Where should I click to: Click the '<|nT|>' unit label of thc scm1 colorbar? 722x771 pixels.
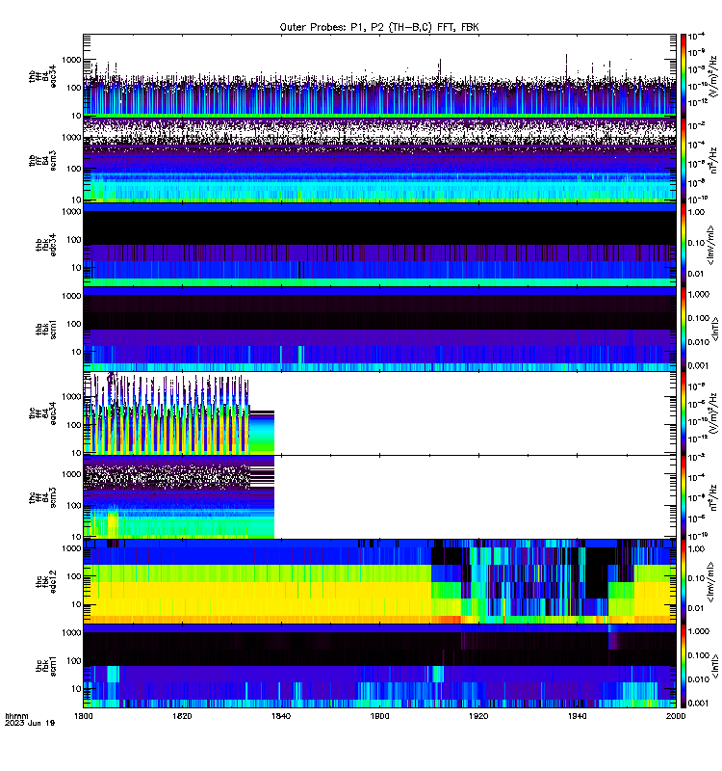click(715, 666)
